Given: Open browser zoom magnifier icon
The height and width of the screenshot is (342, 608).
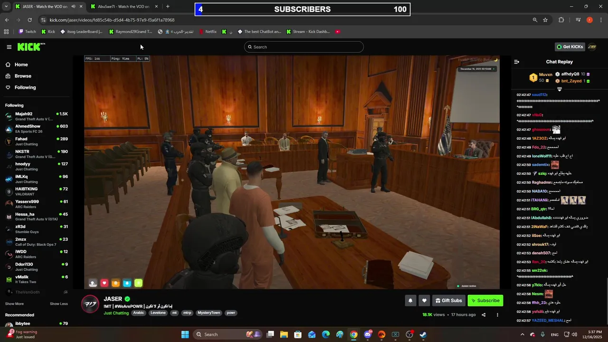Looking at the screenshot, I should 535,20.
